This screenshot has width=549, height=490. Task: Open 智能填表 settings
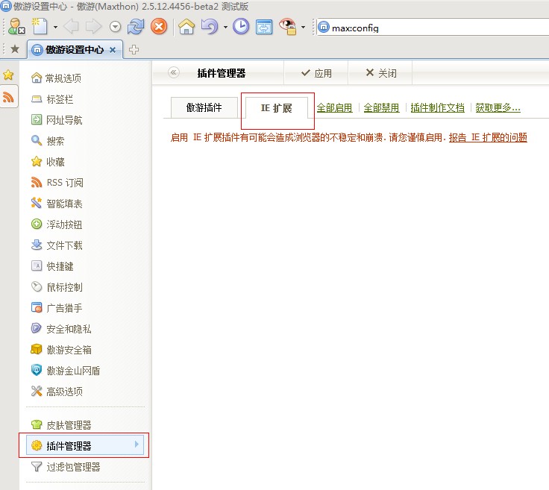point(57,204)
